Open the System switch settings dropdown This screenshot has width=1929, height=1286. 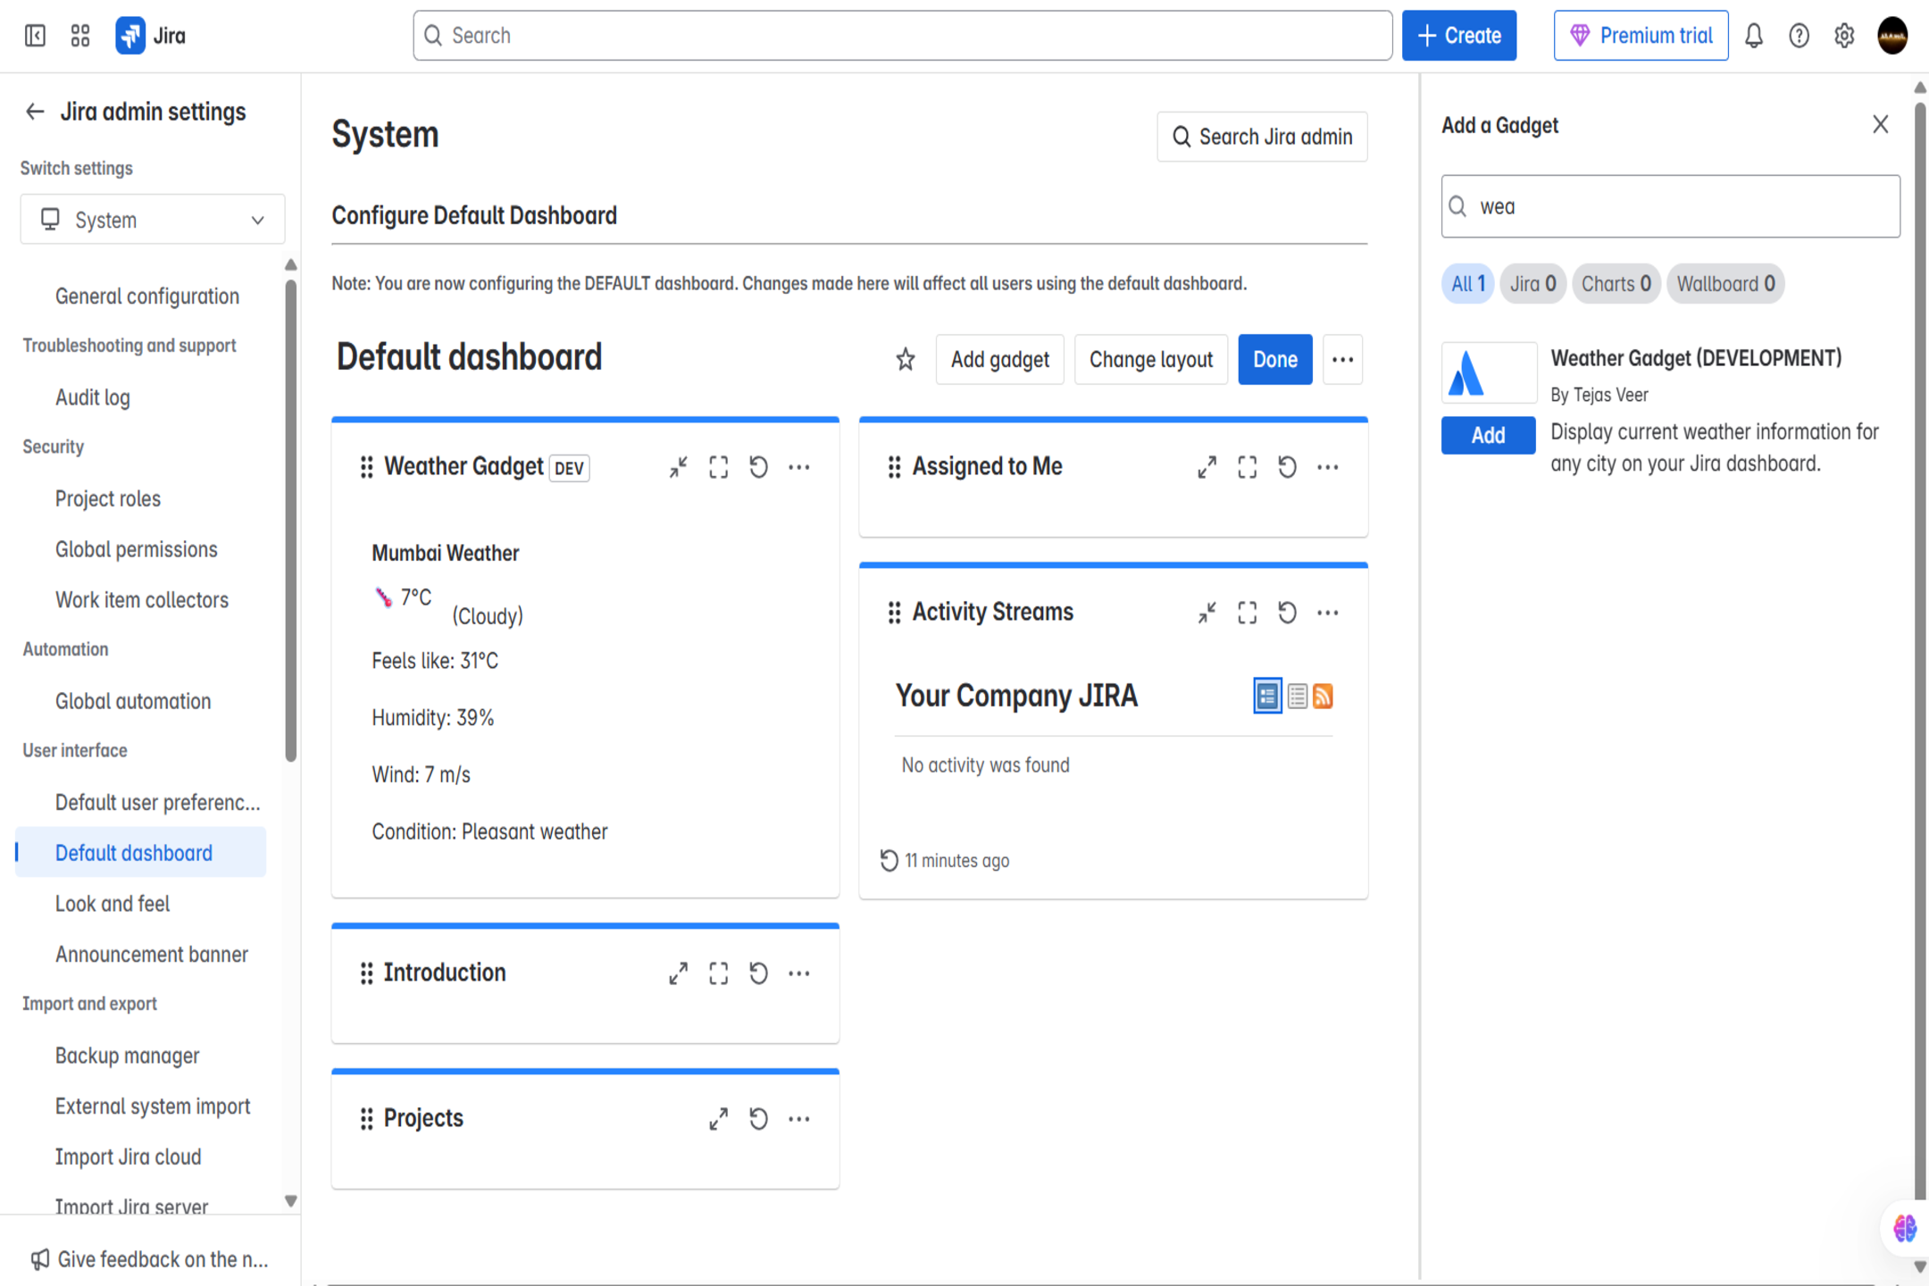[153, 220]
